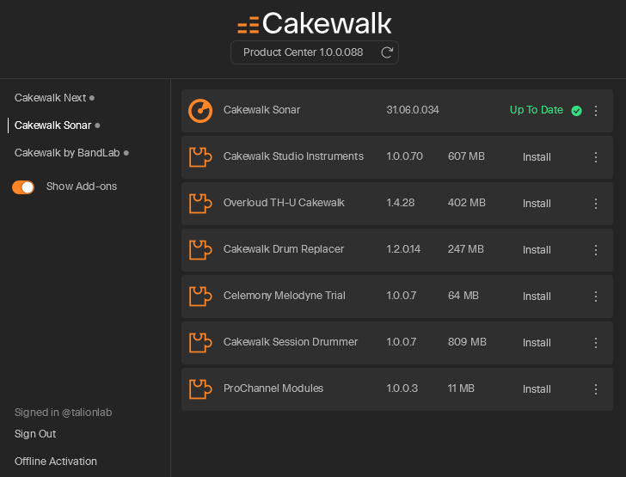Click the Cakewalk Sonar product icon
626x477 pixels.
click(200, 111)
